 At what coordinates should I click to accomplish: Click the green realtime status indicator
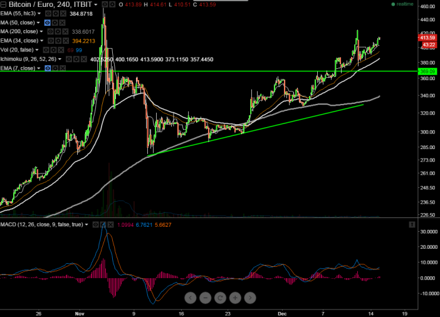click(x=402, y=4)
